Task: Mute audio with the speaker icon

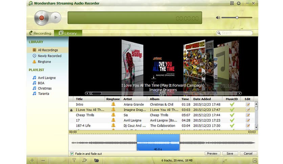Action: 218,18
